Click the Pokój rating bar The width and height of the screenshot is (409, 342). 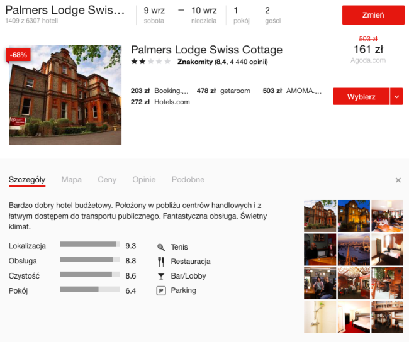click(90, 289)
